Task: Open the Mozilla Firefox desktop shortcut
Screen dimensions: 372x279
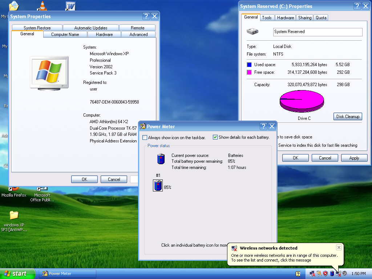Action: click(14, 192)
